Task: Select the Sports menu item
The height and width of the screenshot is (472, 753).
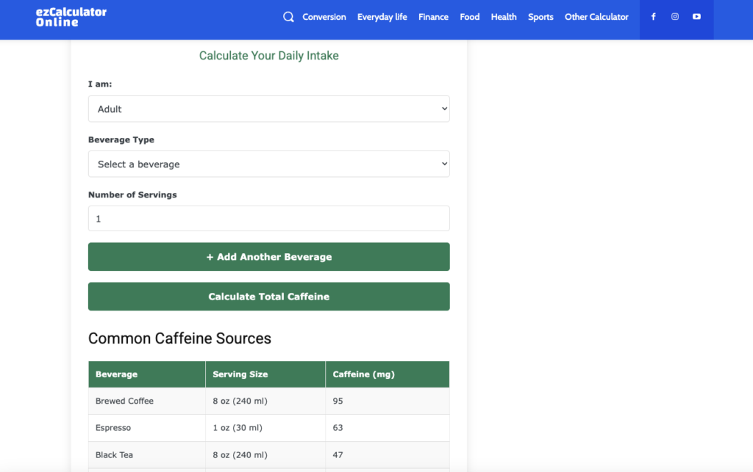Action: 540,17
